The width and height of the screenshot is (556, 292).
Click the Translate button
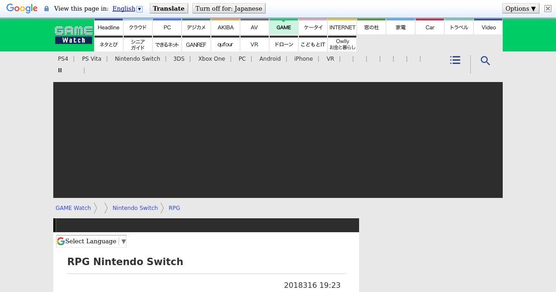pyautogui.click(x=169, y=8)
